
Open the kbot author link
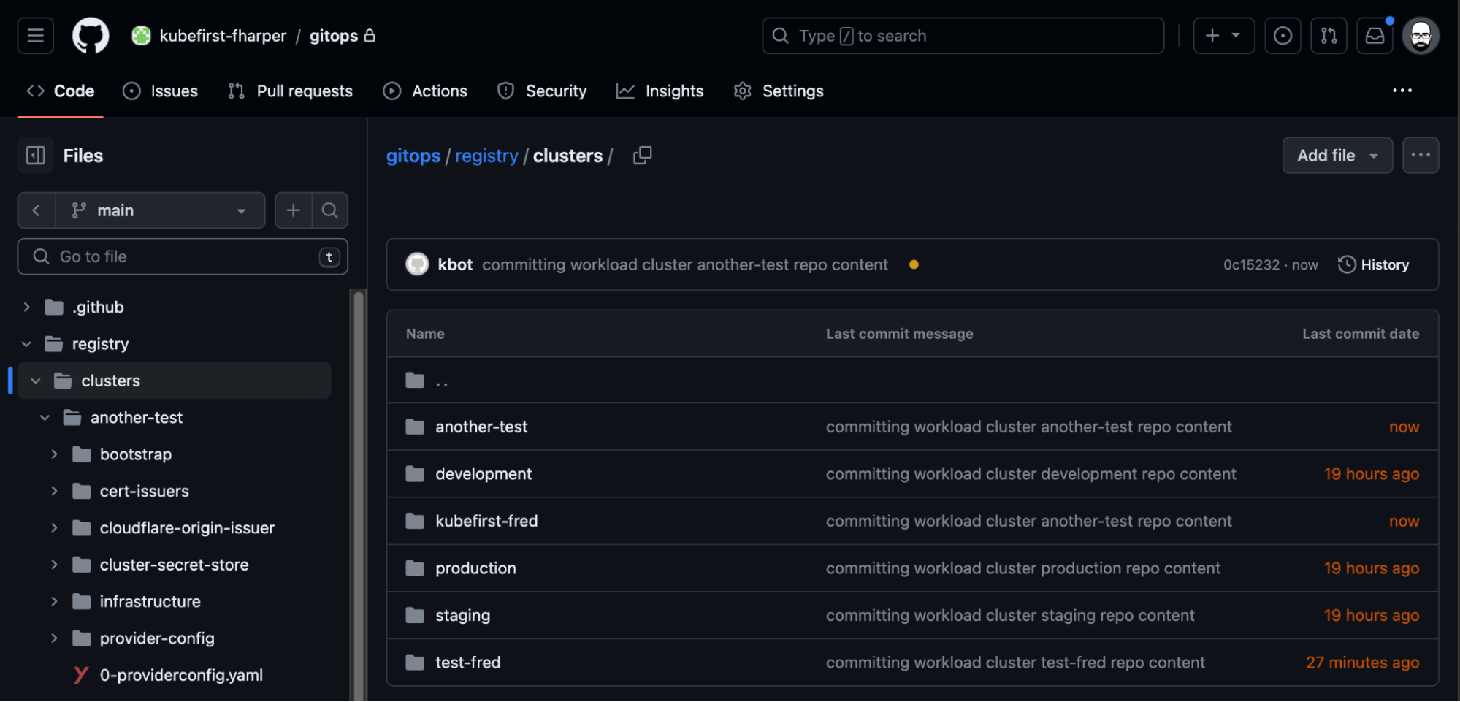click(x=455, y=264)
